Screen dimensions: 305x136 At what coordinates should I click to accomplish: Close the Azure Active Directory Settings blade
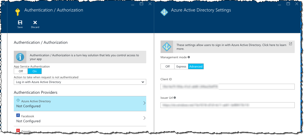point(297,4)
